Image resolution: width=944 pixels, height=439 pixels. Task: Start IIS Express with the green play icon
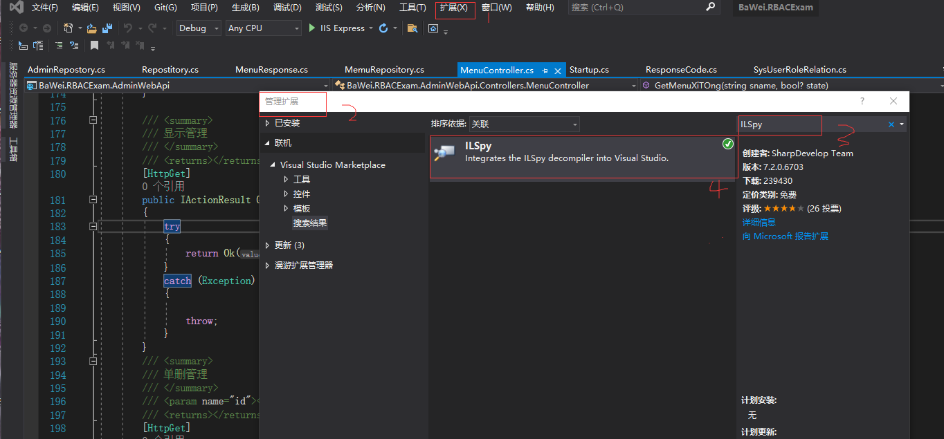tap(312, 28)
